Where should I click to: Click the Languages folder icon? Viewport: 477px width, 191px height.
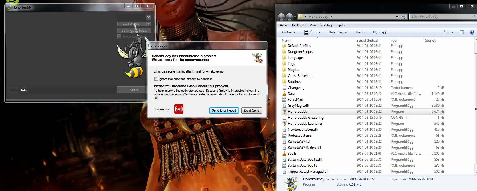click(284, 58)
